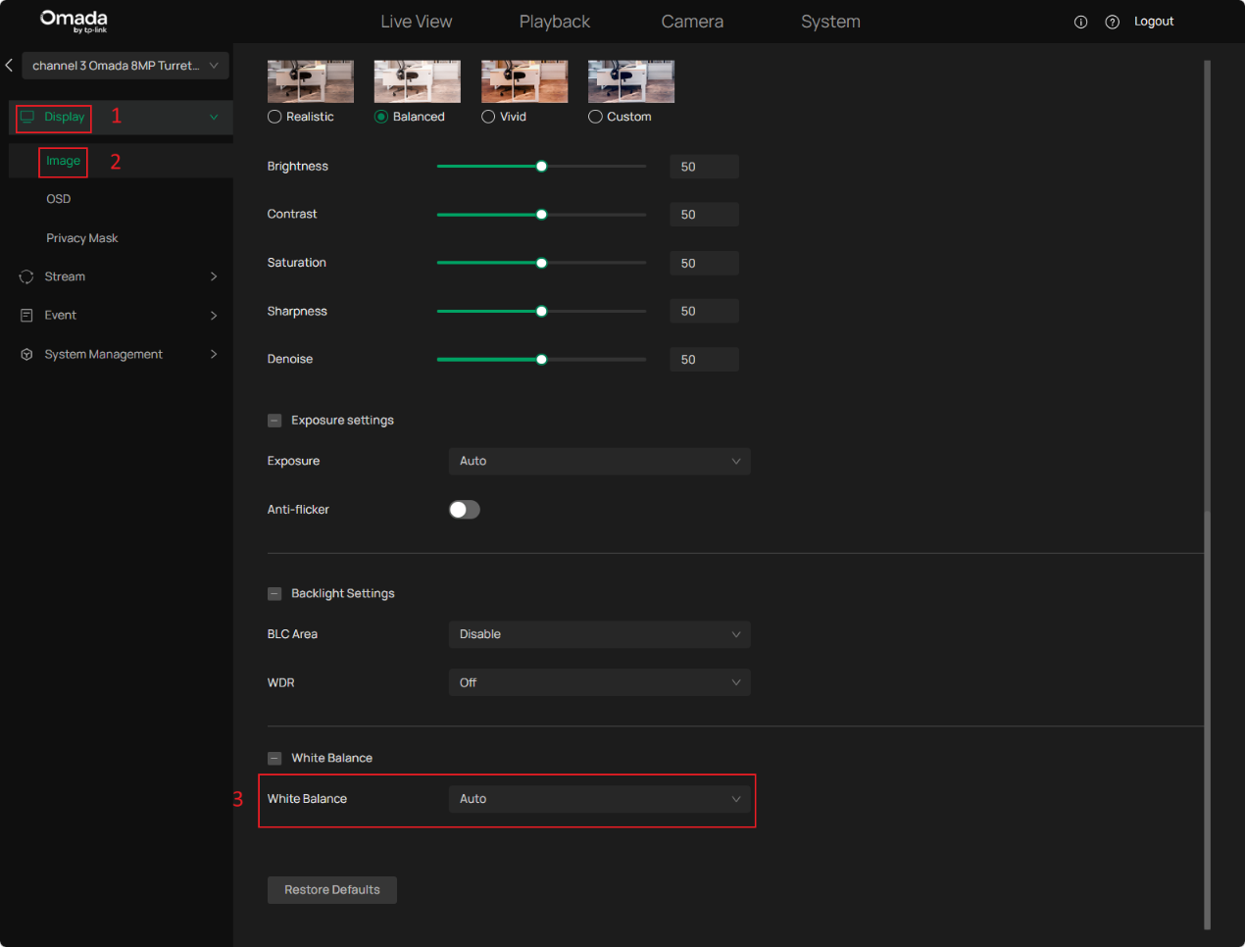Screen dimensions: 1245x947
Task: Click the Display monitor icon
Action: [x=27, y=117]
